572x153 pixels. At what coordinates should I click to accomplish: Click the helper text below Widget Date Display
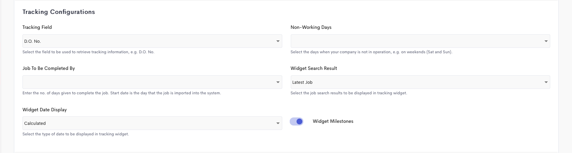pos(75,134)
